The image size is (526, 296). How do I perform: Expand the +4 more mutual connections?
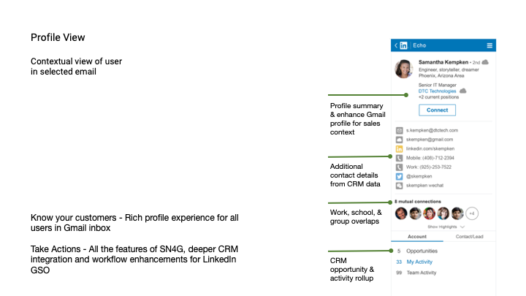point(473,213)
